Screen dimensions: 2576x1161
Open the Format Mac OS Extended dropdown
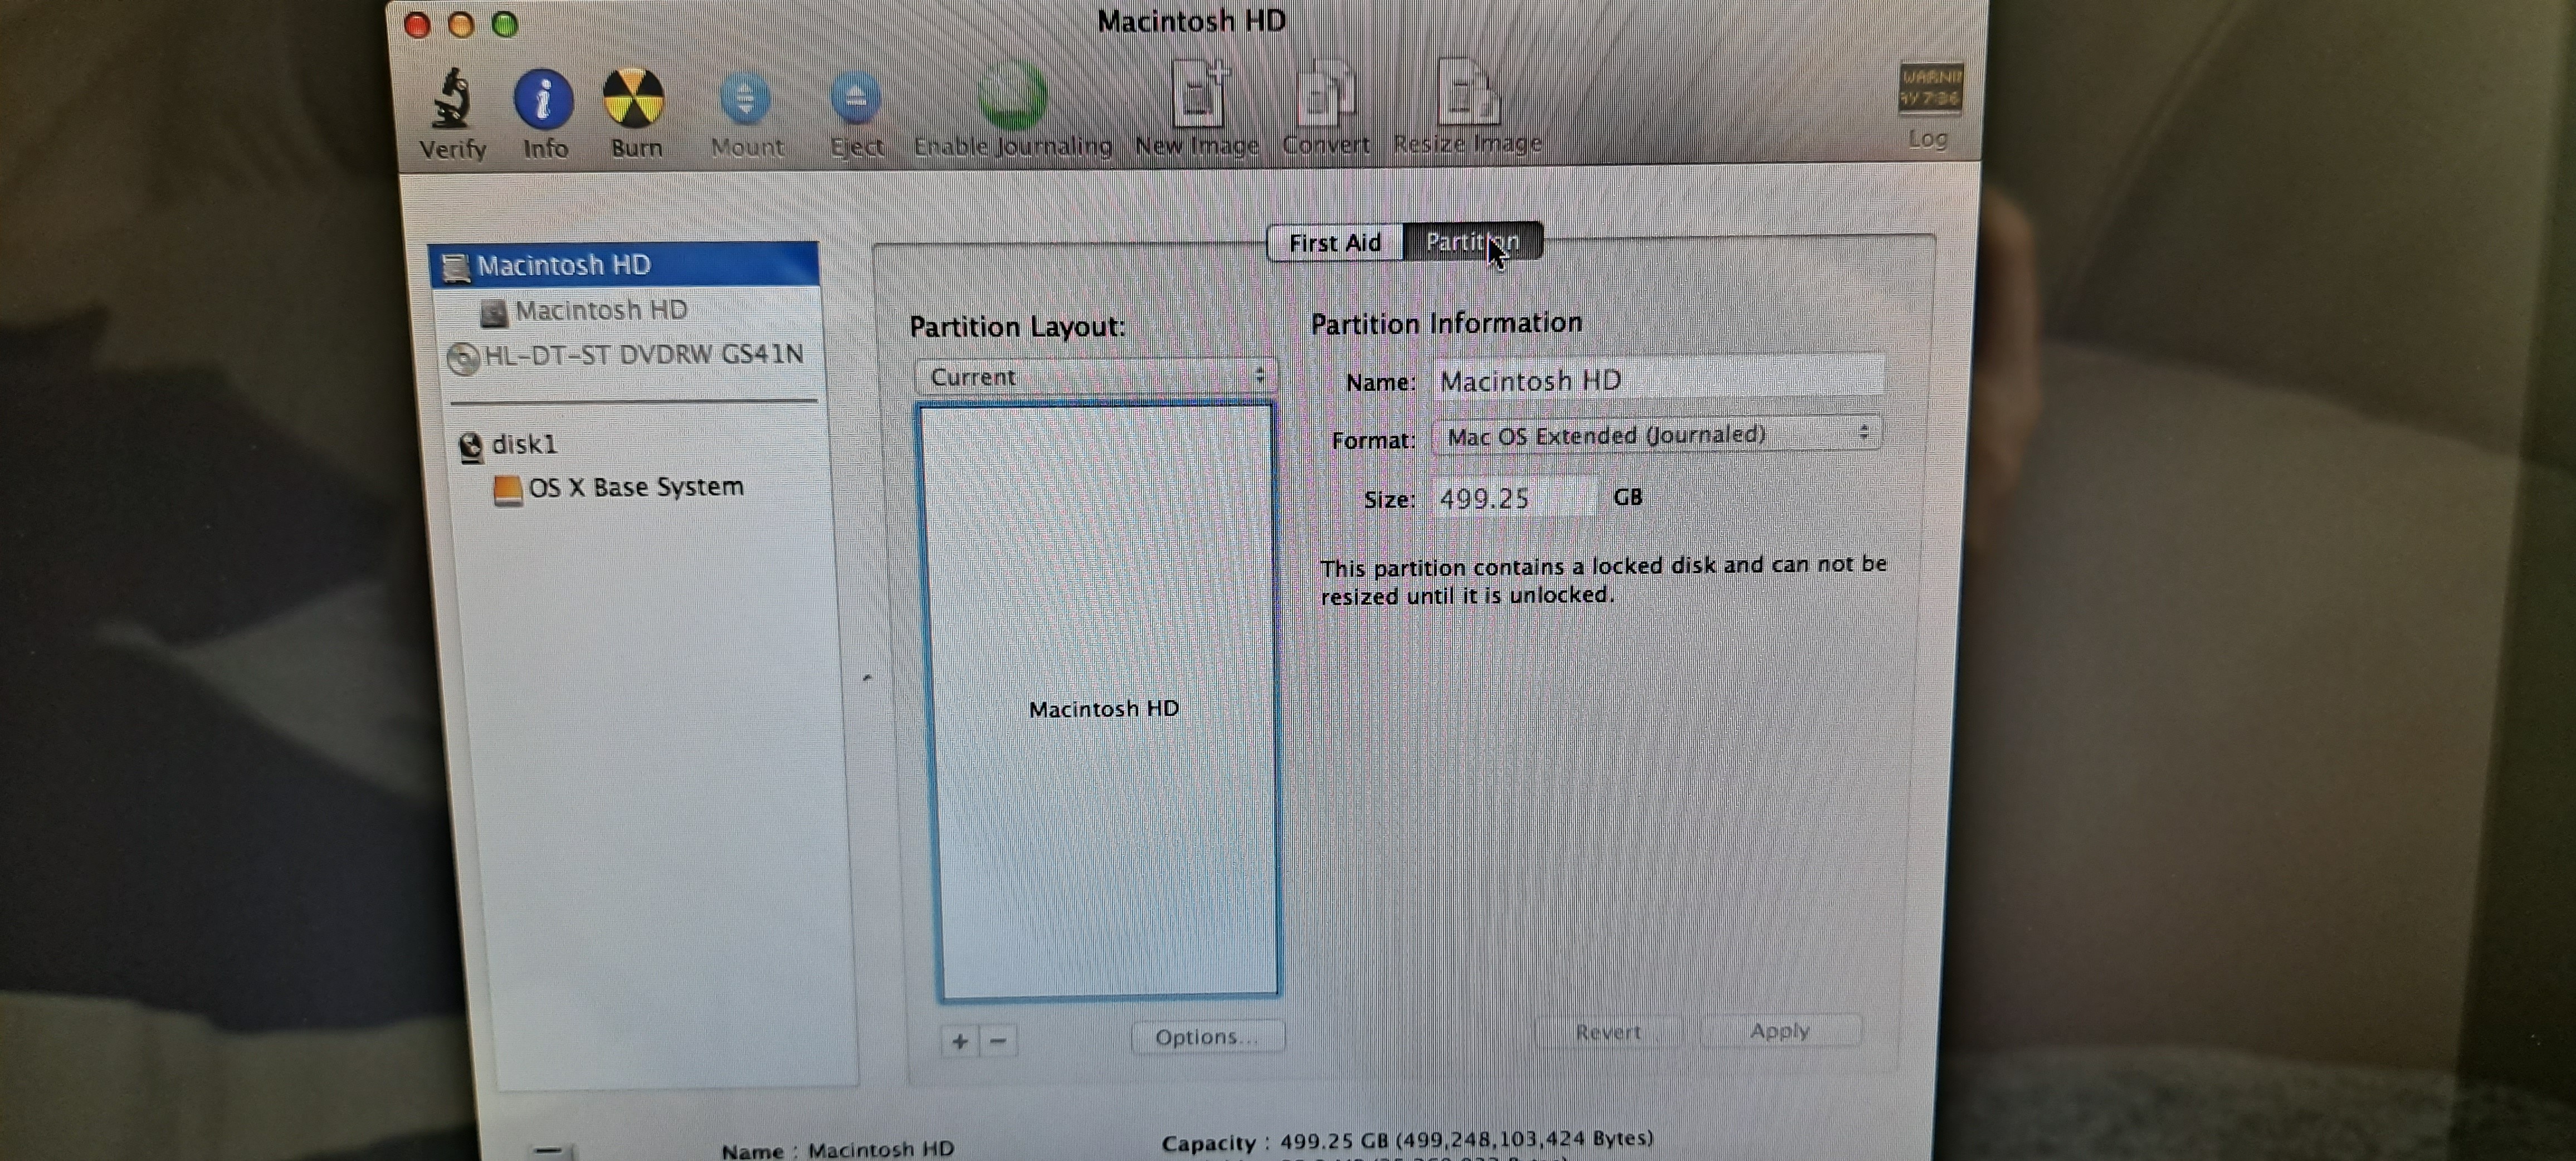coord(1656,436)
